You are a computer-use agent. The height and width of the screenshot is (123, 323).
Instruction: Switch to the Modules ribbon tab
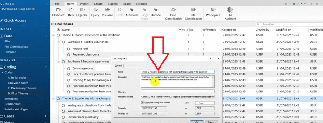(x=142, y=4)
